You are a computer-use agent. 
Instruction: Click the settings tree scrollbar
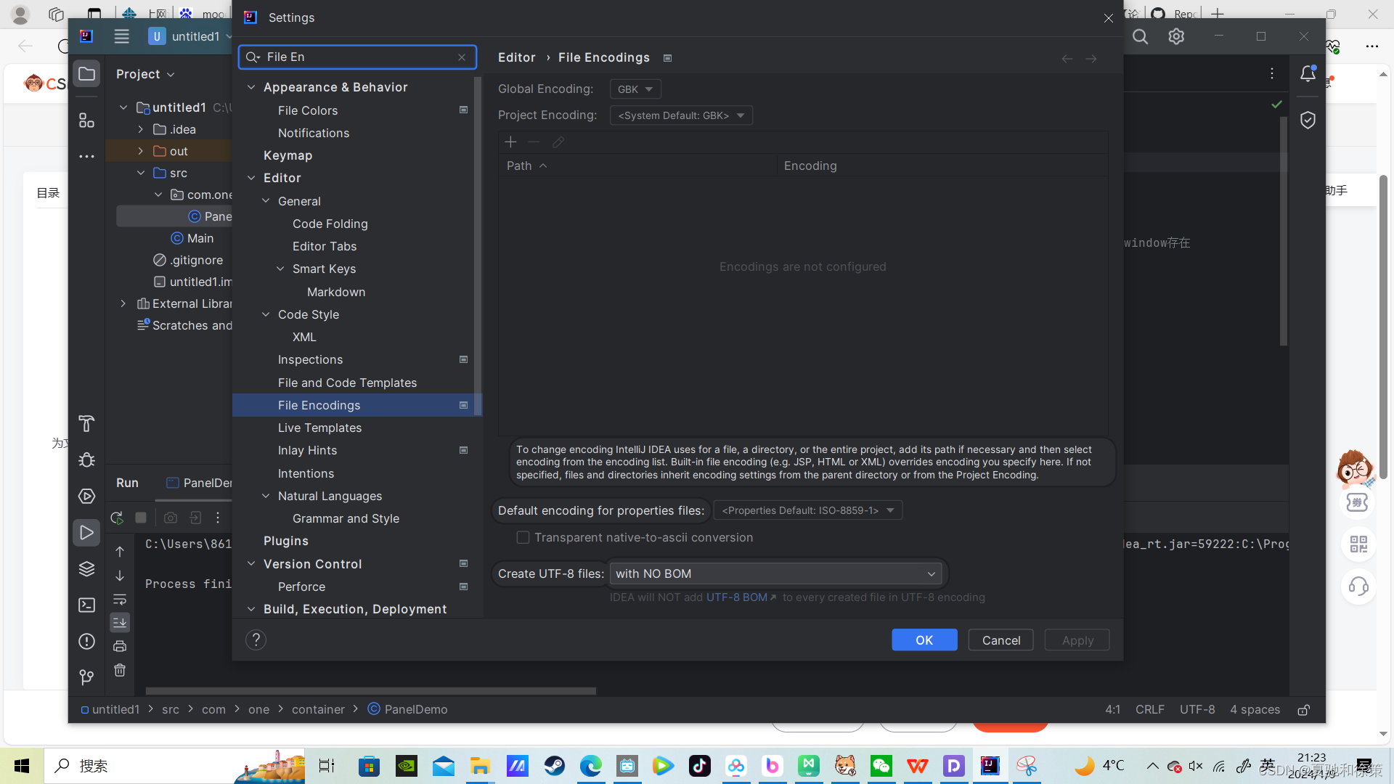477,247
